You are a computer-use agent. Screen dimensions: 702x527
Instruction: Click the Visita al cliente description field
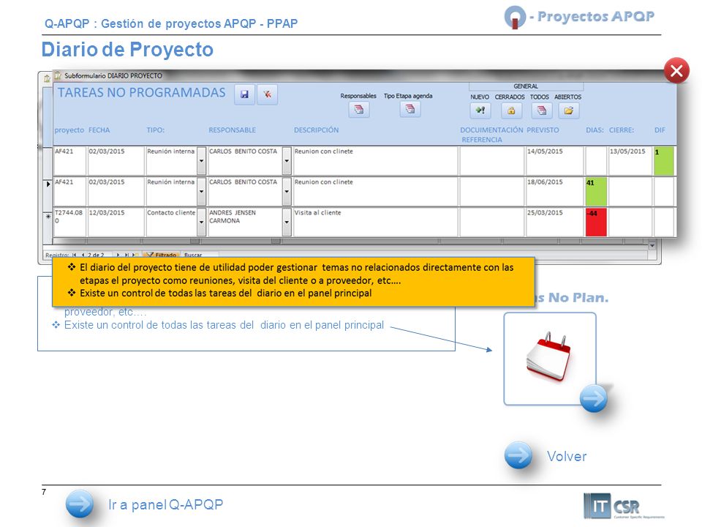(x=375, y=222)
